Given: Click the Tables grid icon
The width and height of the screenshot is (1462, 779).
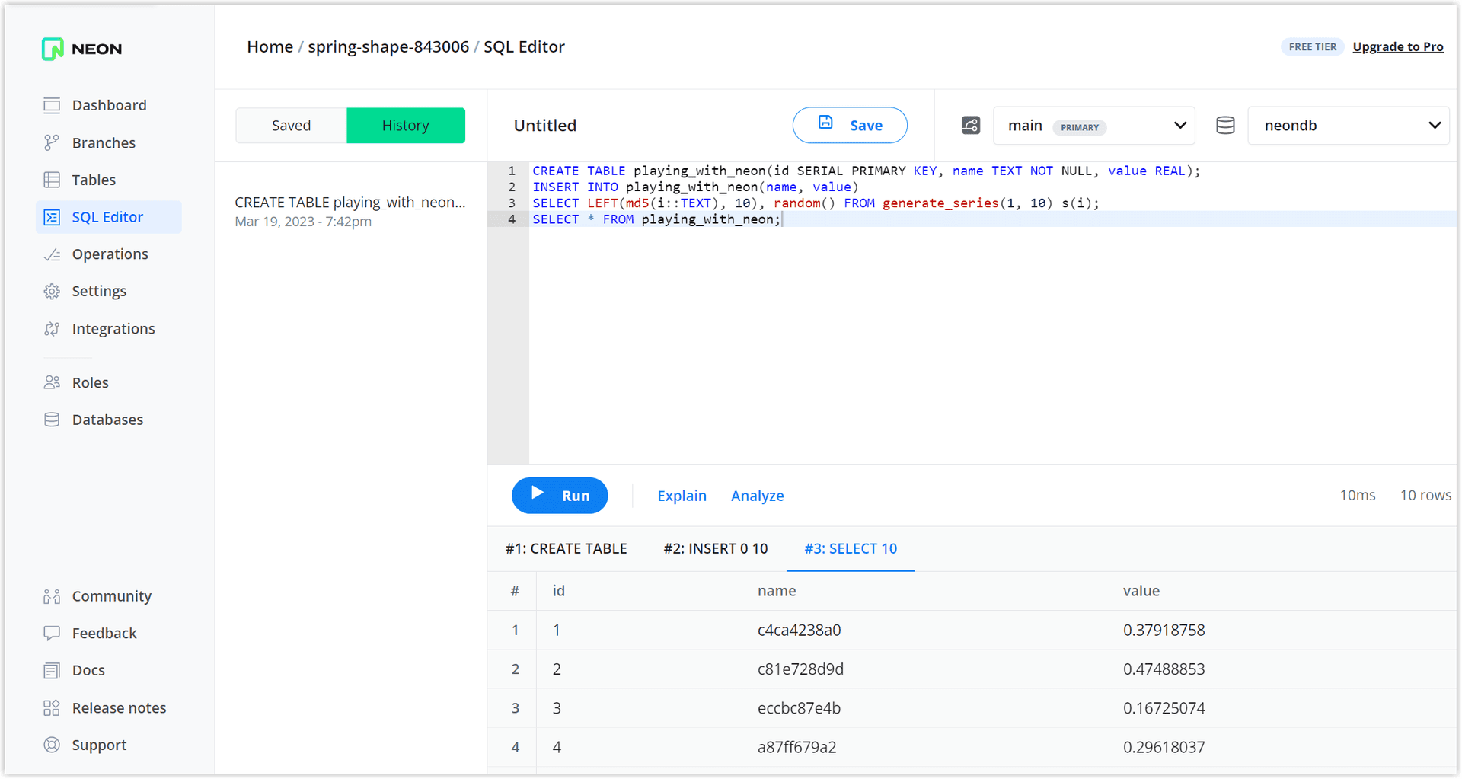Looking at the screenshot, I should pos(52,180).
